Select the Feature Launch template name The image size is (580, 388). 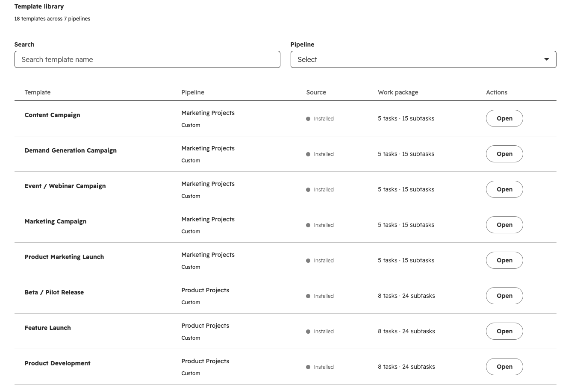pos(48,328)
